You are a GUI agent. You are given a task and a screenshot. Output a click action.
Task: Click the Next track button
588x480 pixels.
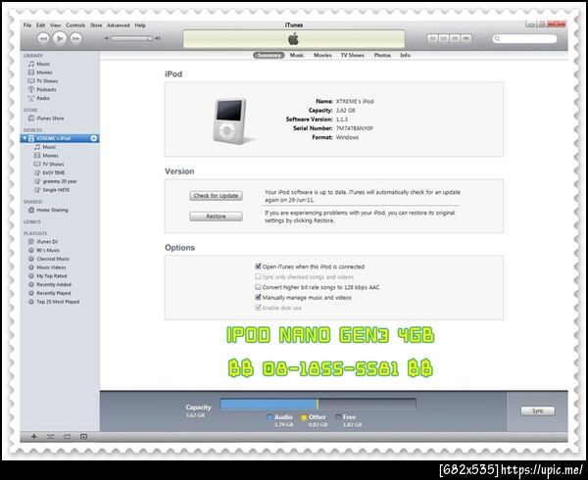point(76,38)
